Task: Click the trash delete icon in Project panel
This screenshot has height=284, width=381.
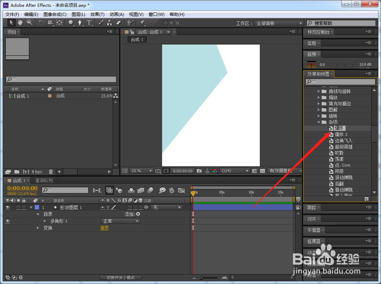Action: coord(51,172)
